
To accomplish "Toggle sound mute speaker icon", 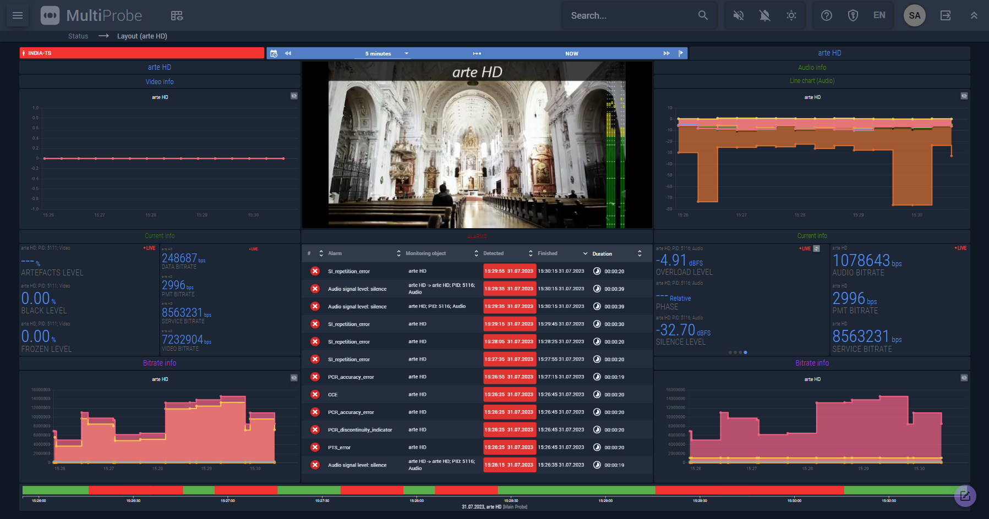I will 738,15.
